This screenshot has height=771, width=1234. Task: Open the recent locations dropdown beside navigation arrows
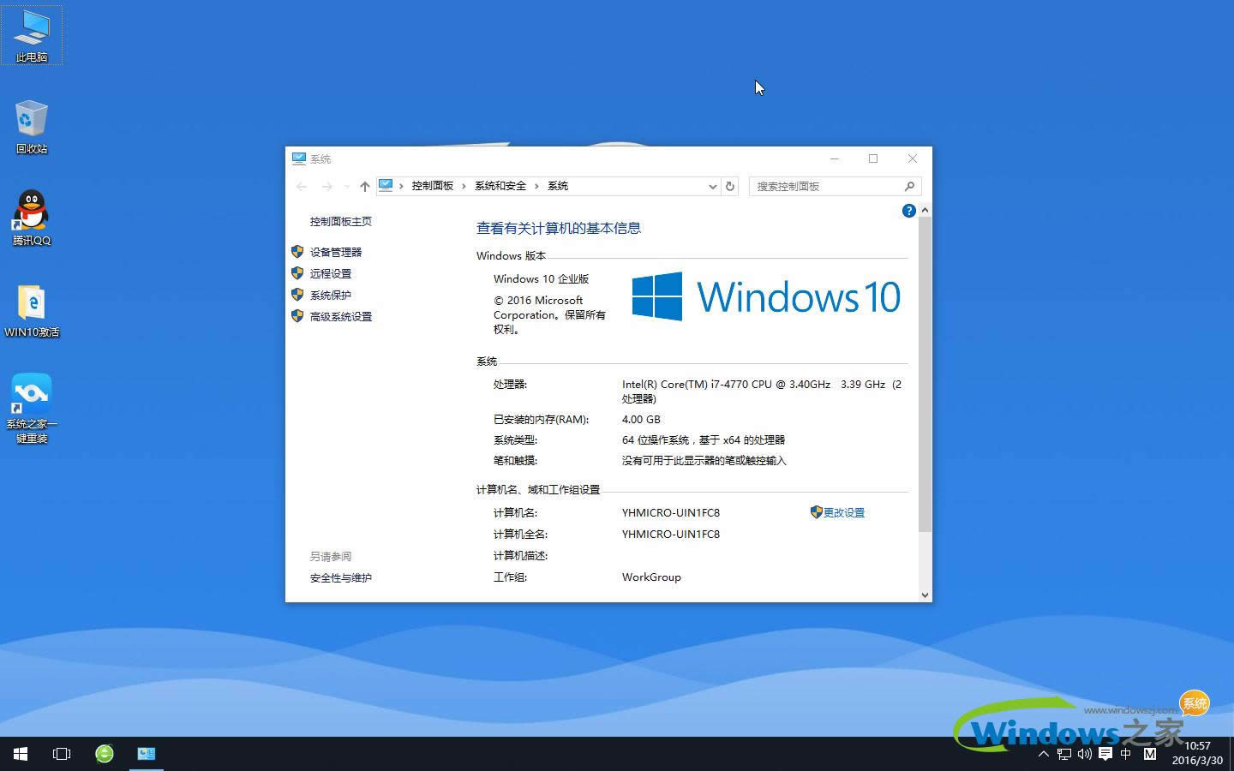click(x=346, y=186)
